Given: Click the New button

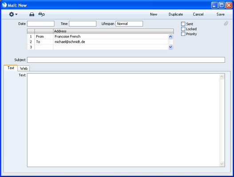Looking at the screenshot, I should pos(154,14).
